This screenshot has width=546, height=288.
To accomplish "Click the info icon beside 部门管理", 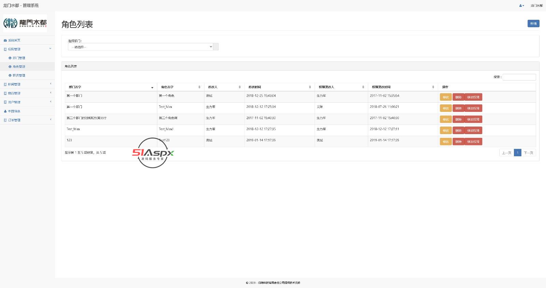I will (x=10, y=58).
